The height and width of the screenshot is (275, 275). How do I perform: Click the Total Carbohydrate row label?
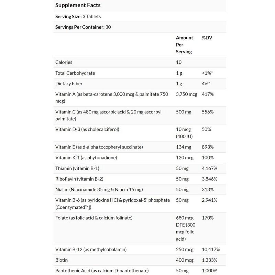75,73
